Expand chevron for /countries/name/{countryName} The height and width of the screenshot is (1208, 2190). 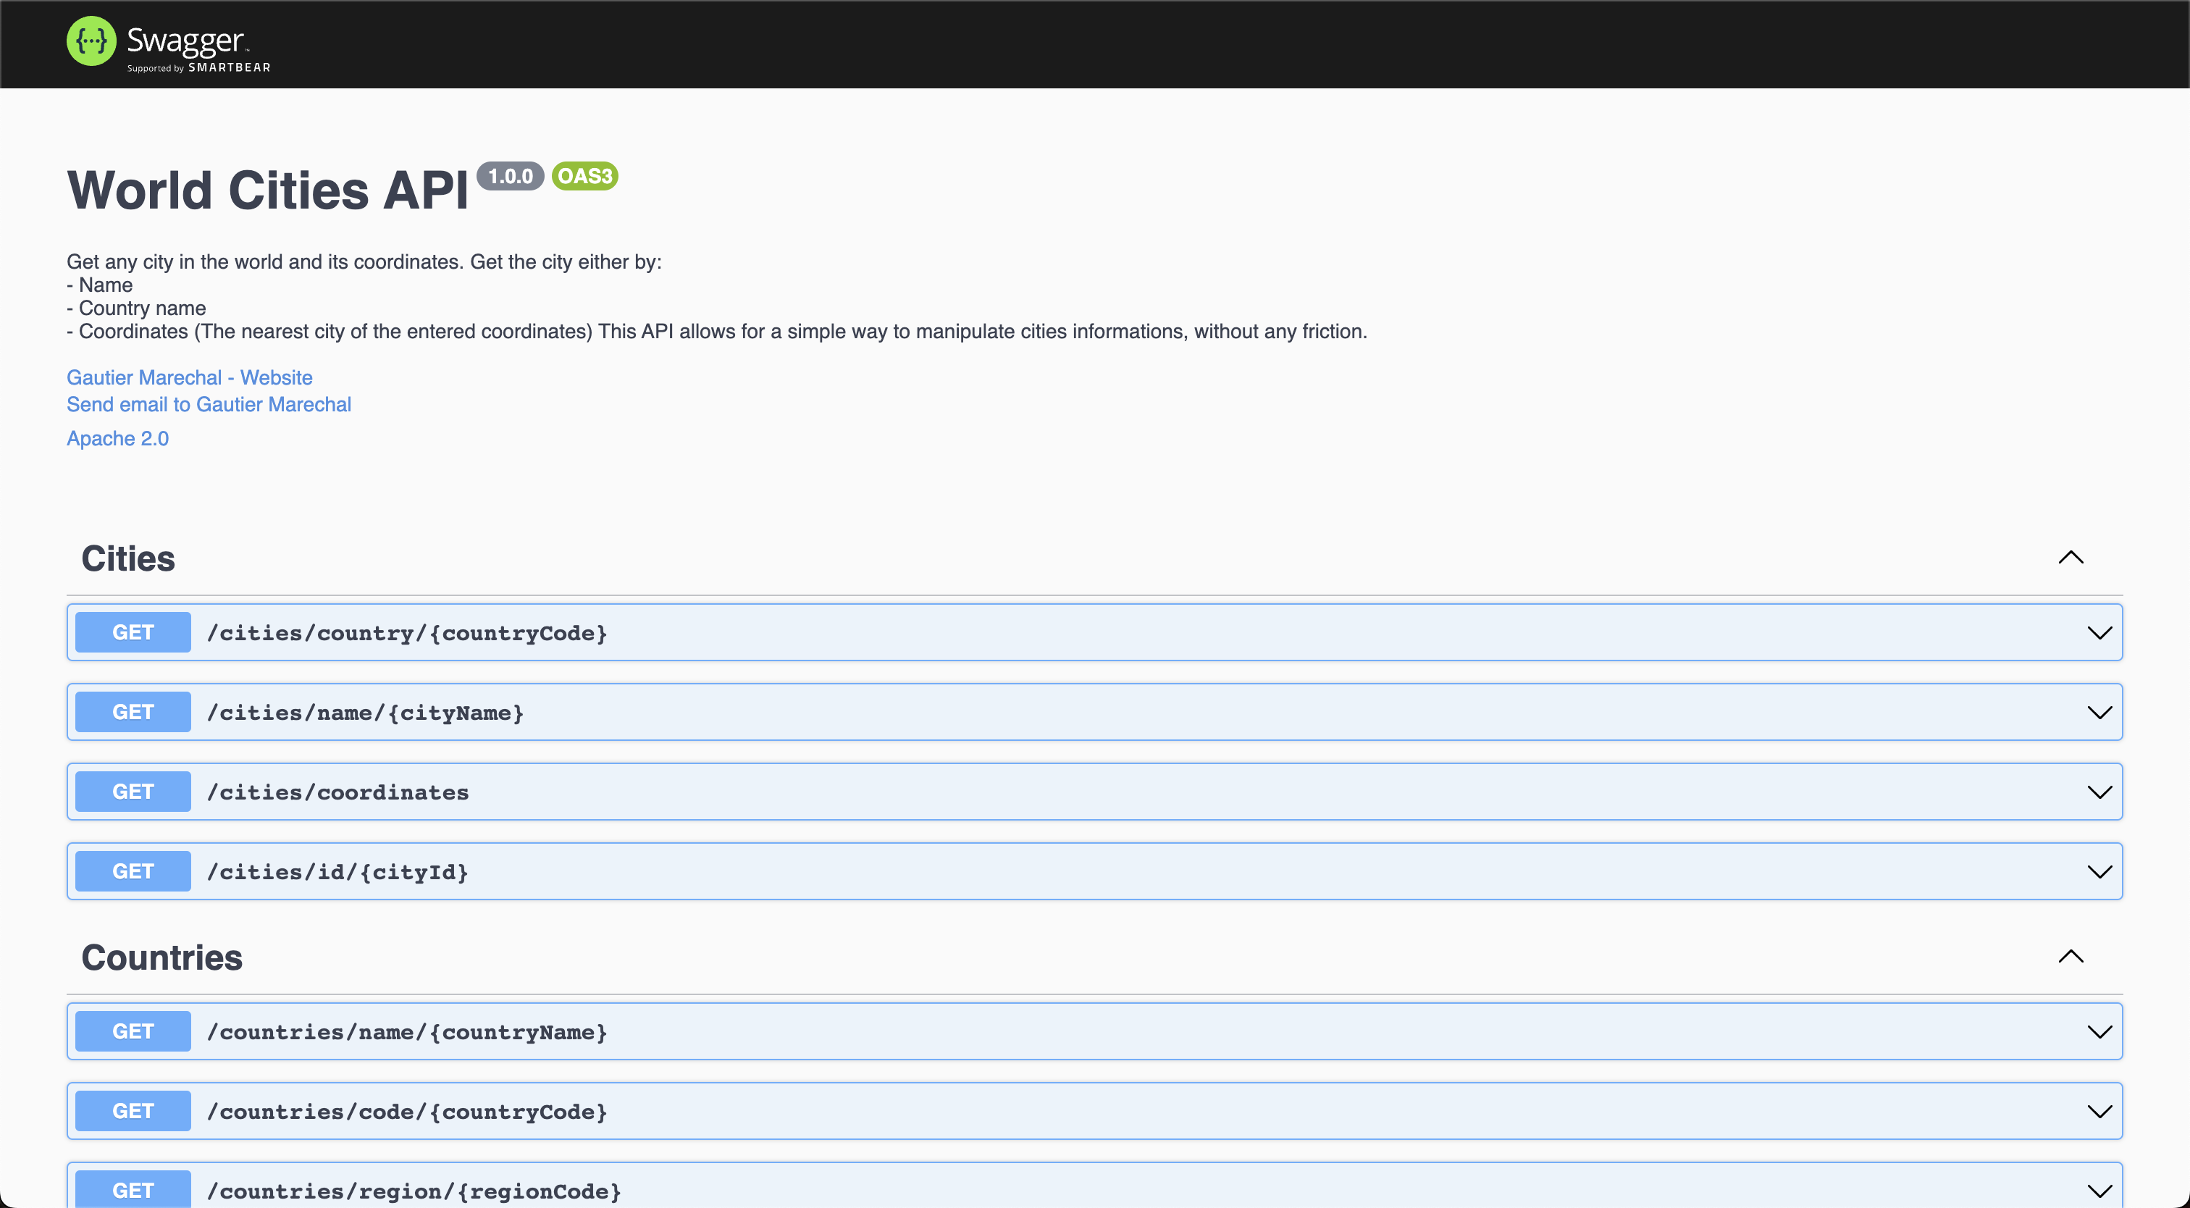(x=2099, y=1032)
